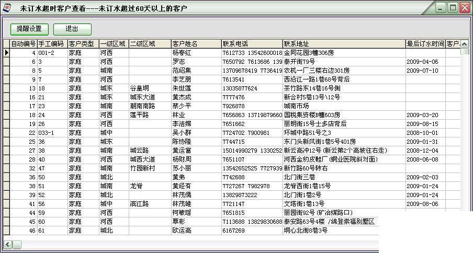Viewport: 473px width, 253px height.
Task: Click the 一级区域 column header
Action: click(x=114, y=44)
